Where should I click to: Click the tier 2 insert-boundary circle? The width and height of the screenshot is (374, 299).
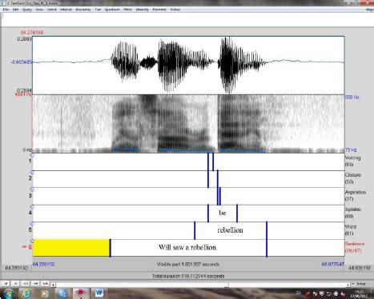32,173
